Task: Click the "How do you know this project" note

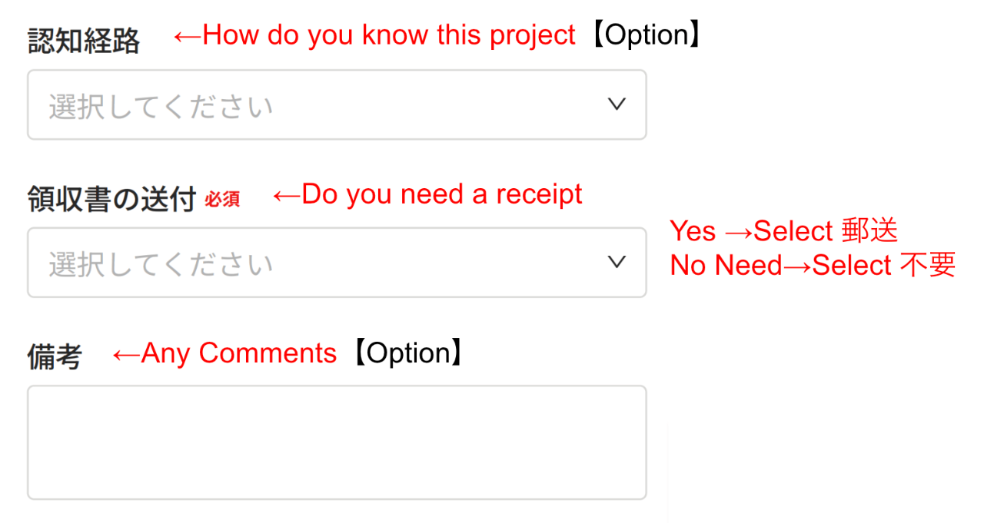Action: click(388, 35)
